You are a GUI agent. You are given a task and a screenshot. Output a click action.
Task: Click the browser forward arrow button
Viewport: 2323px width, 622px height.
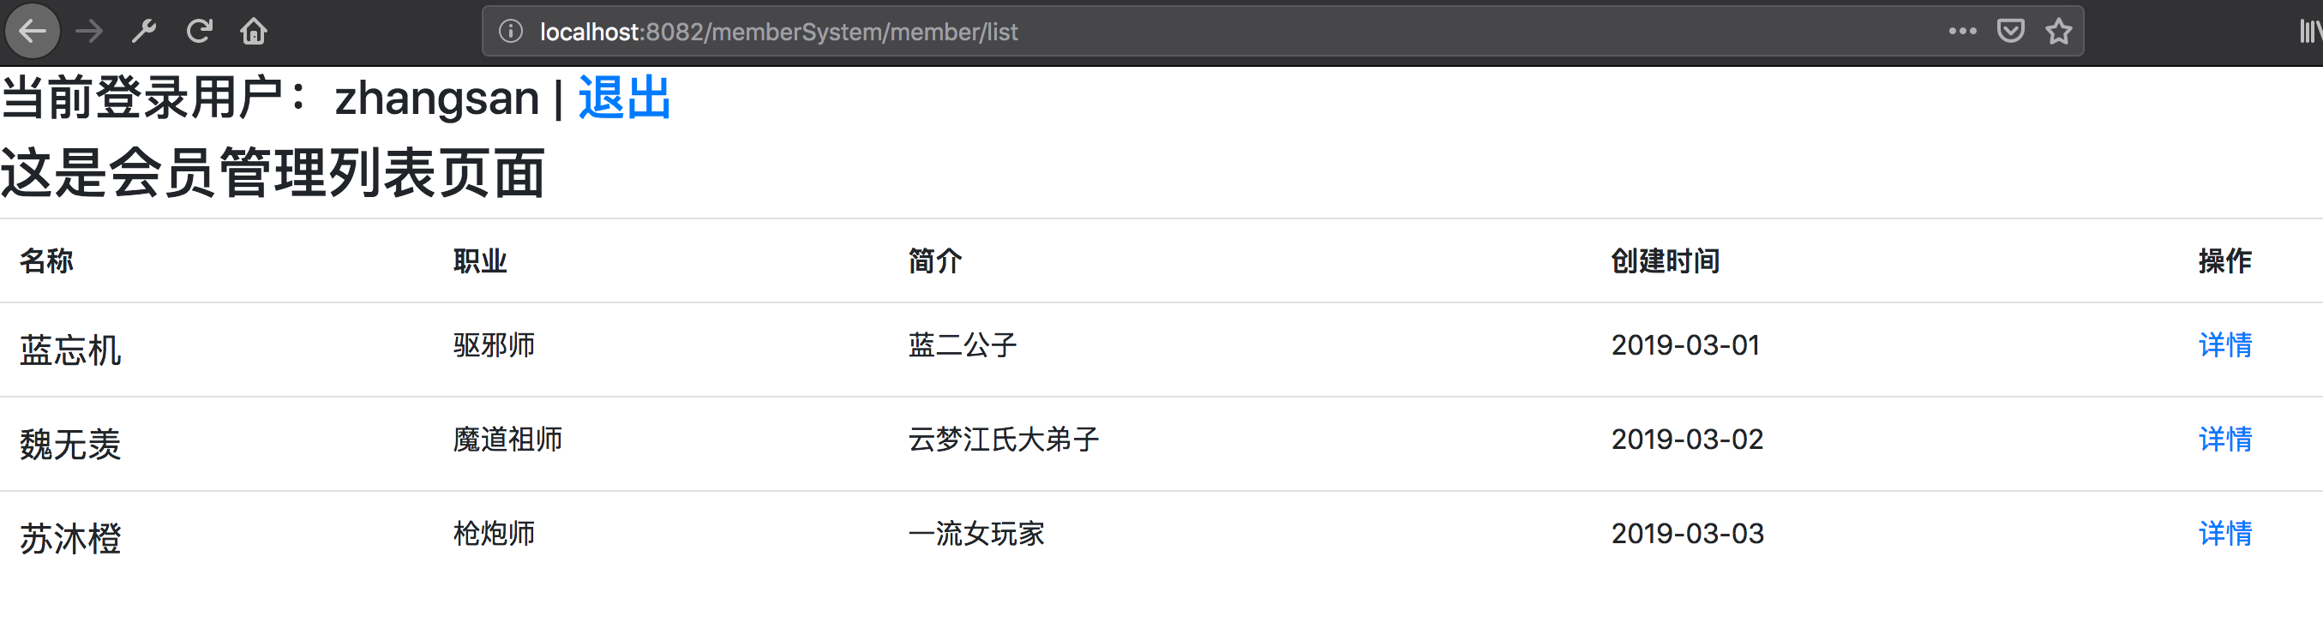[89, 32]
